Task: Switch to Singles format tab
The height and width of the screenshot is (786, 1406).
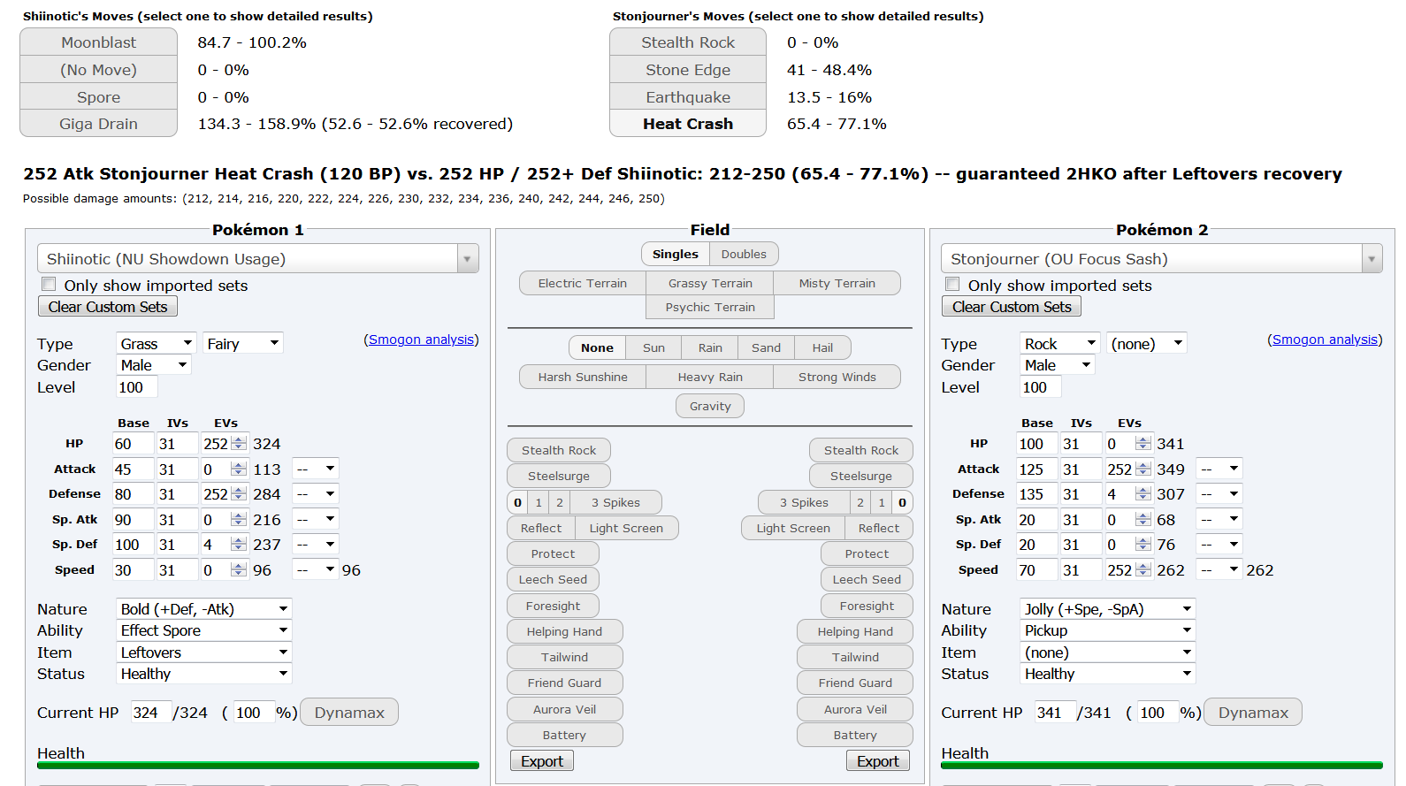Action: [x=676, y=254]
